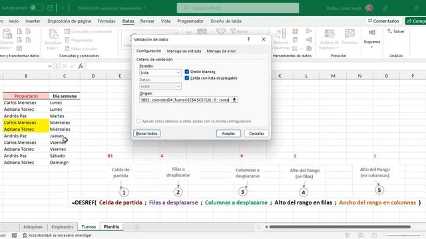
Task: Open the Fórmulas ribbon tab
Action: tap(106, 21)
